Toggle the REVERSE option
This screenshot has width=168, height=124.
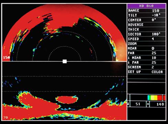click(x=147, y=25)
